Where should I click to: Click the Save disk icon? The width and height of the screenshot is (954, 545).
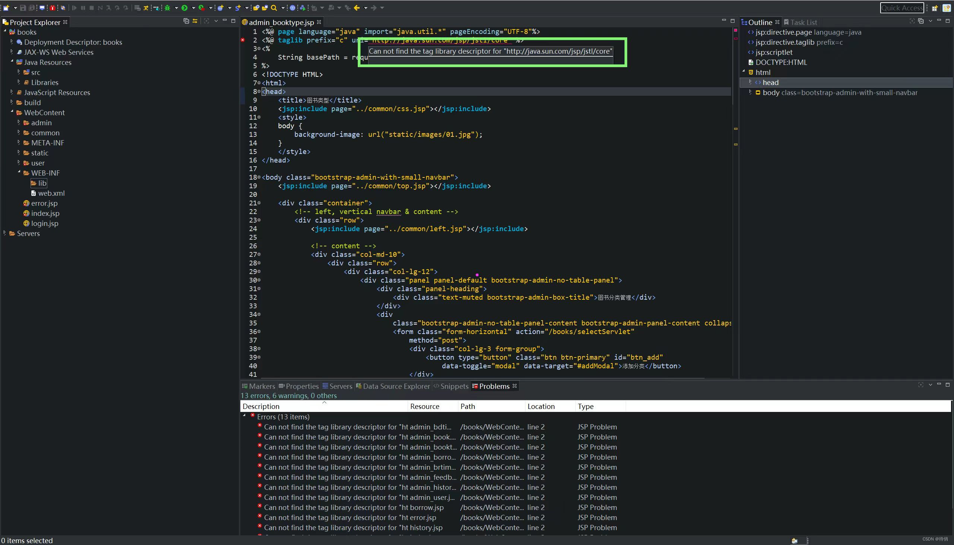23,7
